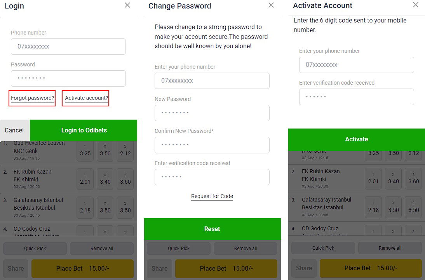Open the Forgot password link
425x280 pixels.
[x=32, y=98]
